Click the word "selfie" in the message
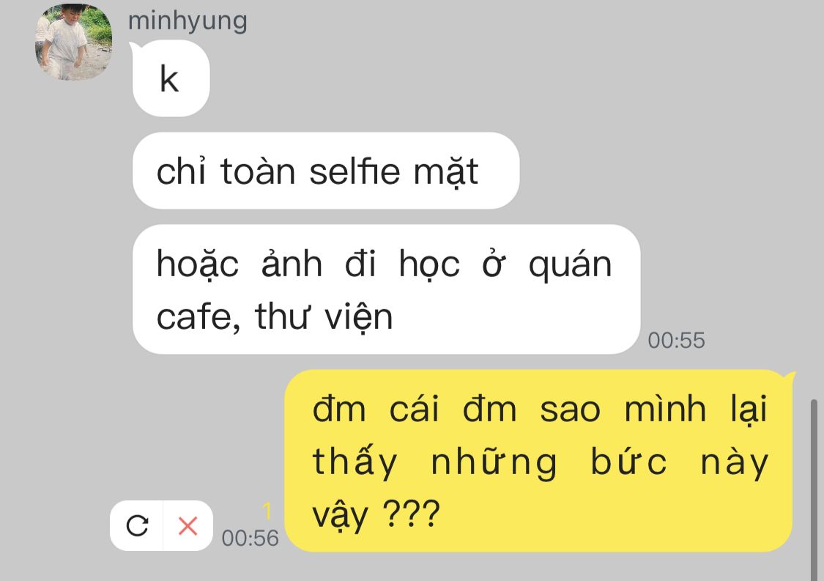The width and height of the screenshot is (824, 581). pos(355,171)
